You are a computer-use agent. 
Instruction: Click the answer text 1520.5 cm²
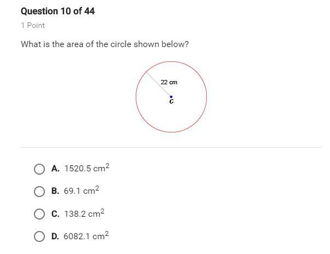click(x=86, y=169)
